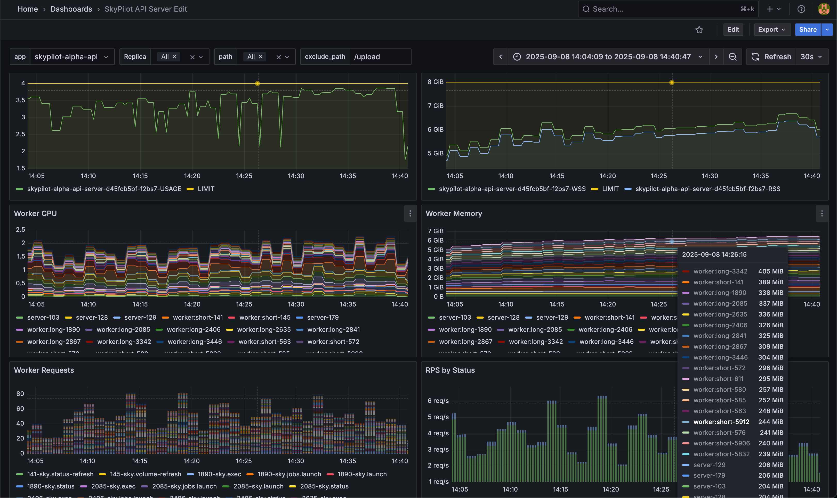837x498 pixels.
Task: Remove the All filter from Replica
Action: [174, 56]
